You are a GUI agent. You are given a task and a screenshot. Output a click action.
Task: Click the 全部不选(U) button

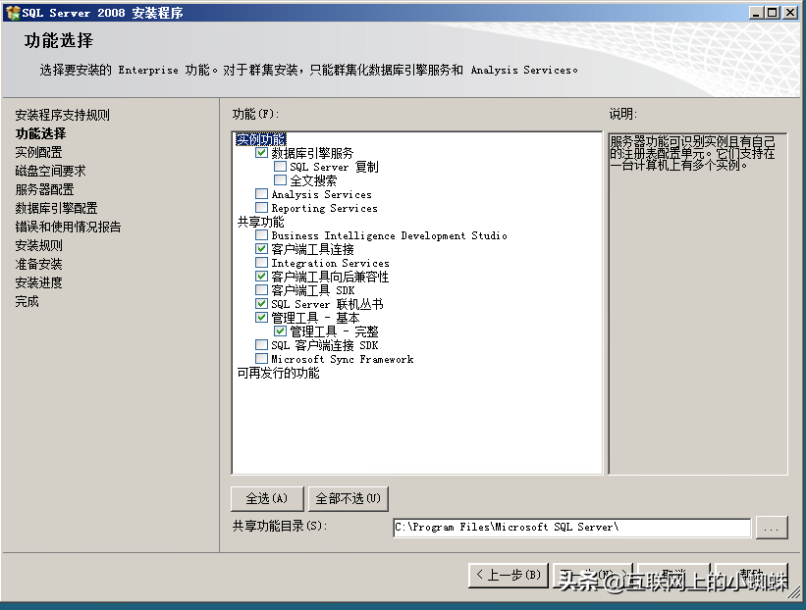(348, 498)
